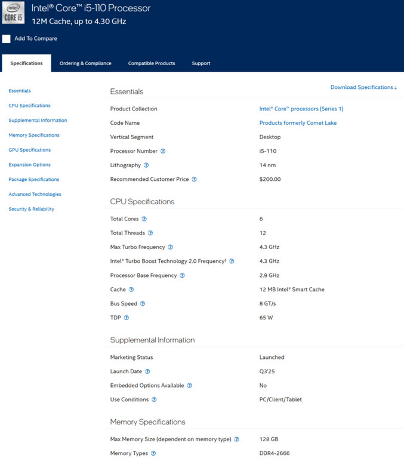The height and width of the screenshot is (461, 404).
Task: Select the 2.9 GHz base frequency value
Action: click(x=269, y=275)
